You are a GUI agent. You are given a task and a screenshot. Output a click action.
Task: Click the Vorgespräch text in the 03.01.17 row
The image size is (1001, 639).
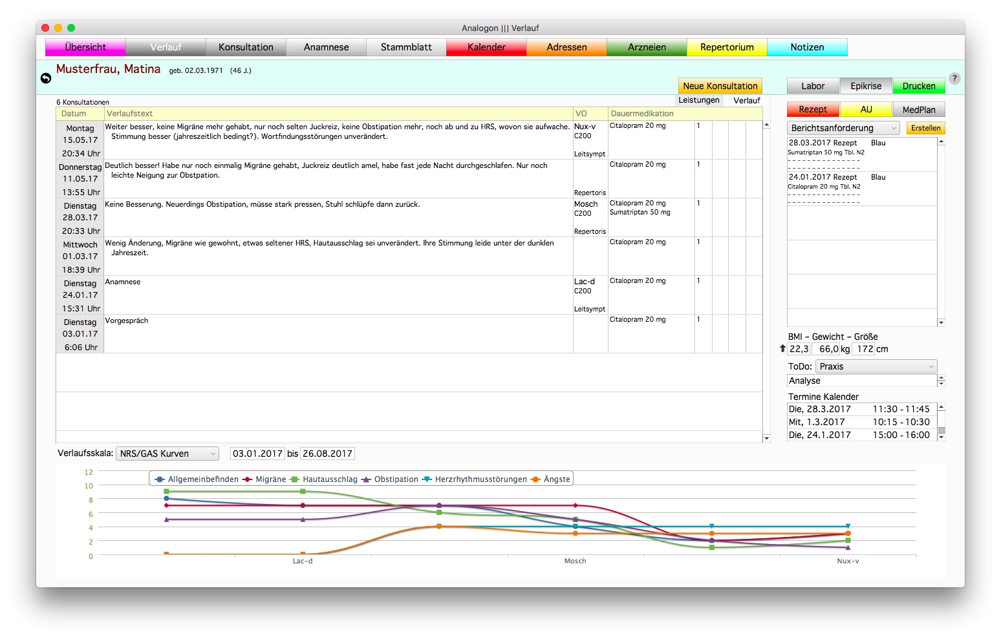(127, 320)
